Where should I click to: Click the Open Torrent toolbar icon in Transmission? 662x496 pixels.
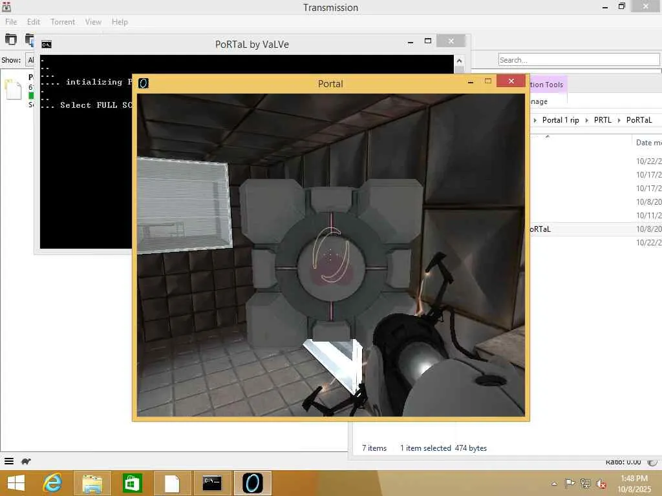(x=10, y=39)
